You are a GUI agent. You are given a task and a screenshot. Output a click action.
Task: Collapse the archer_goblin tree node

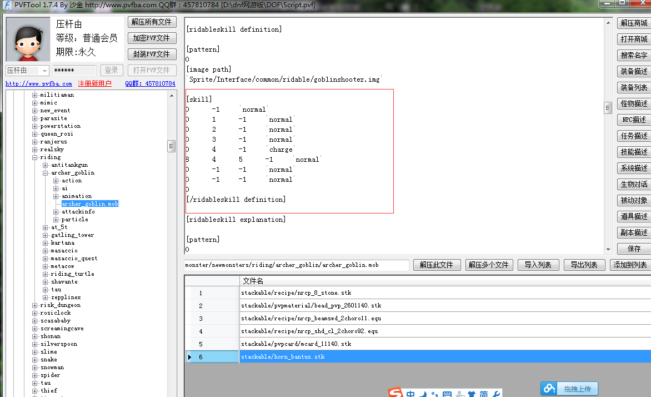pyautogui.click(x=46, y=173)
